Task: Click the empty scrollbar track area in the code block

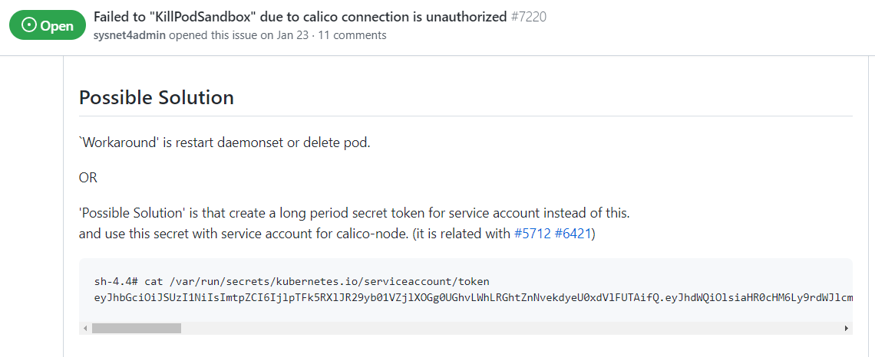Action: pos(512,329)
